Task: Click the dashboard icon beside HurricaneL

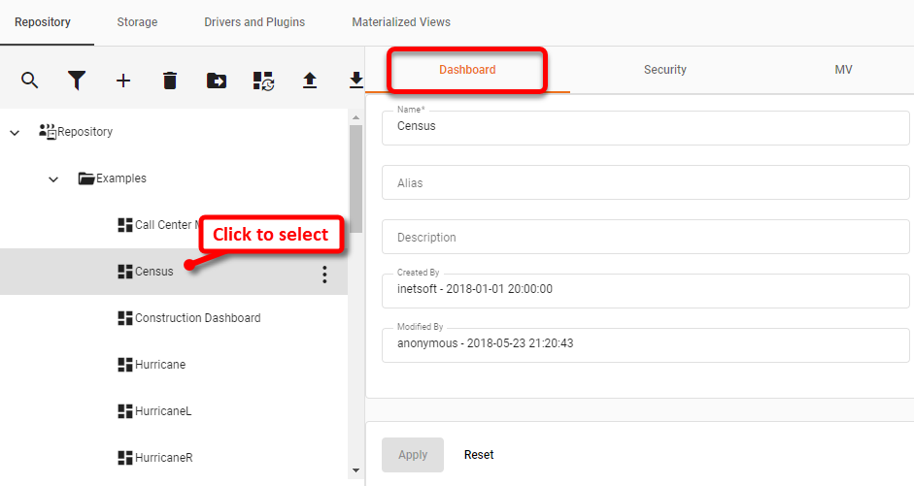Action: [124, 411]
